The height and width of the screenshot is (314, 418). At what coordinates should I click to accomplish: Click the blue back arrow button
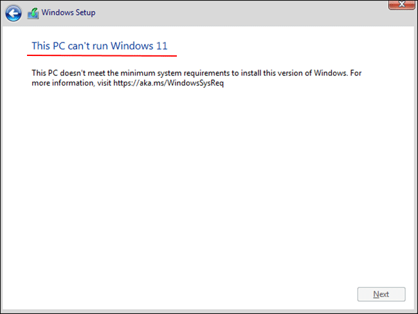click(x=14, y=12)
